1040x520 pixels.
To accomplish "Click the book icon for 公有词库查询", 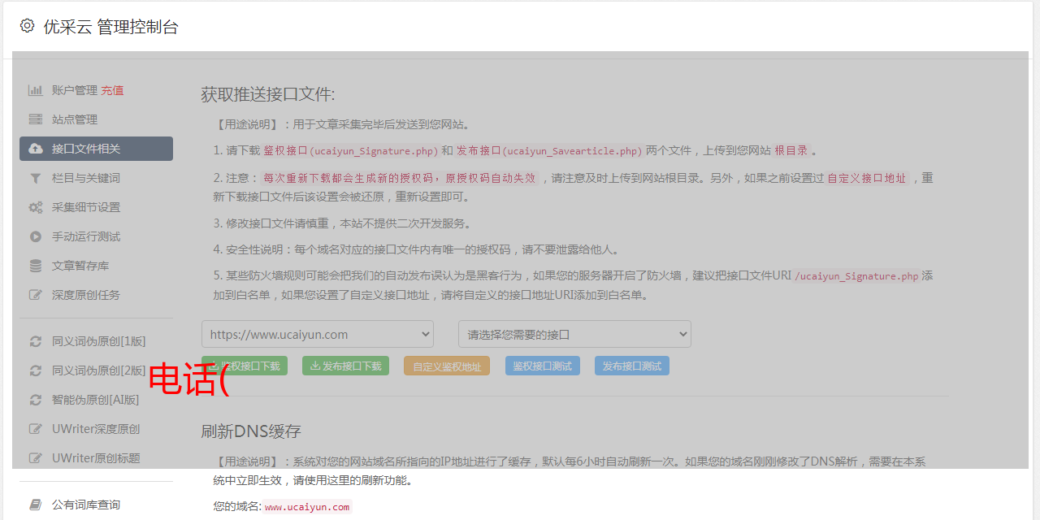I will click(36, 505).
